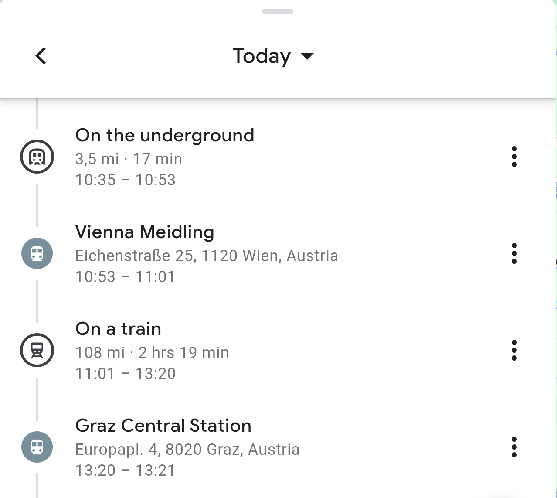Viewport: 557px width, 498px height.
Task: Click the 10:35 – 10:53 time range
Action: (125, 179)
